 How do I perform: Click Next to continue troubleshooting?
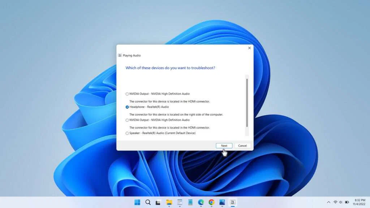pos(224,146)
